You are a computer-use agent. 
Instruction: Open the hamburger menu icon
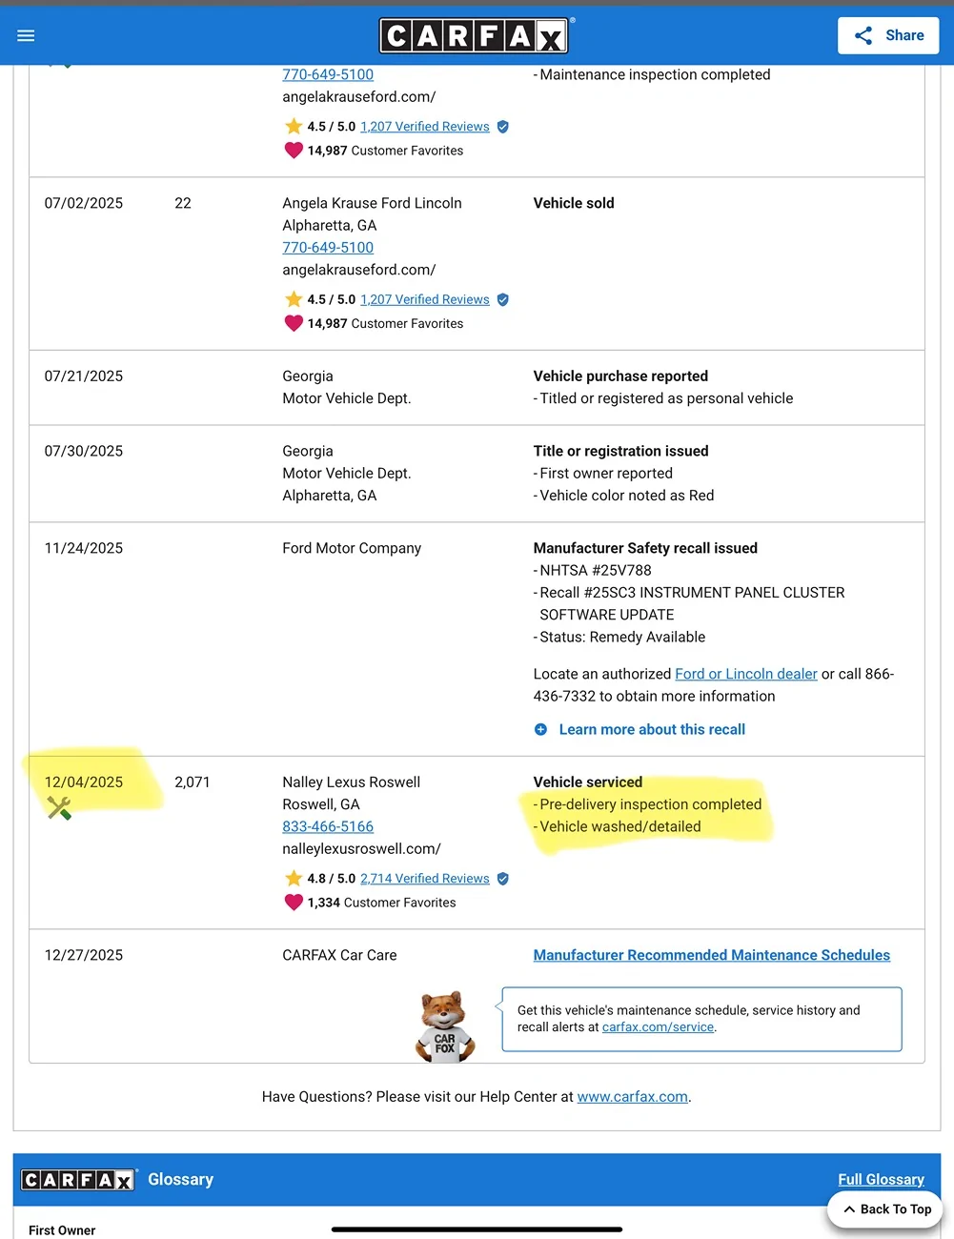coord(26,35)
